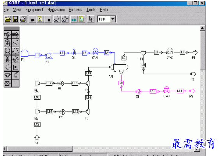Select heat exchanger E2
This screenshot has width=219, height=156.
(x=62, y=112)
